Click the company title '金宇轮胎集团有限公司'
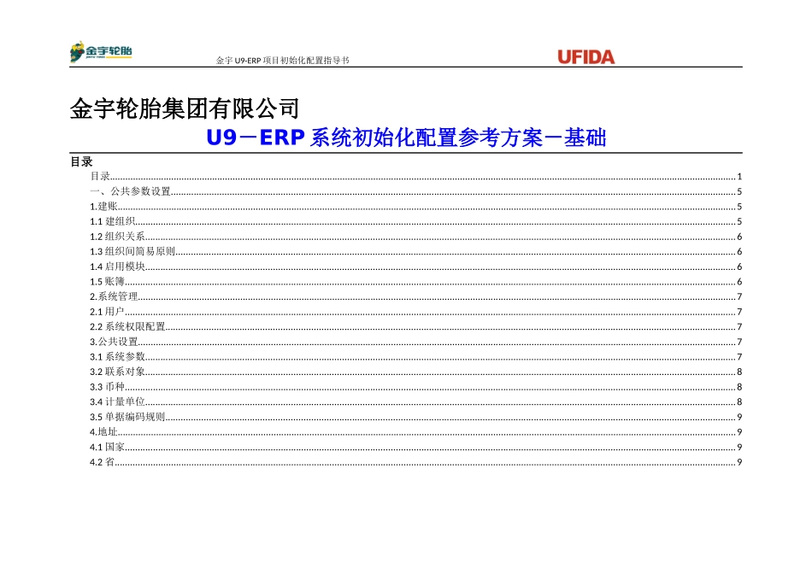 tap(185, 108)
